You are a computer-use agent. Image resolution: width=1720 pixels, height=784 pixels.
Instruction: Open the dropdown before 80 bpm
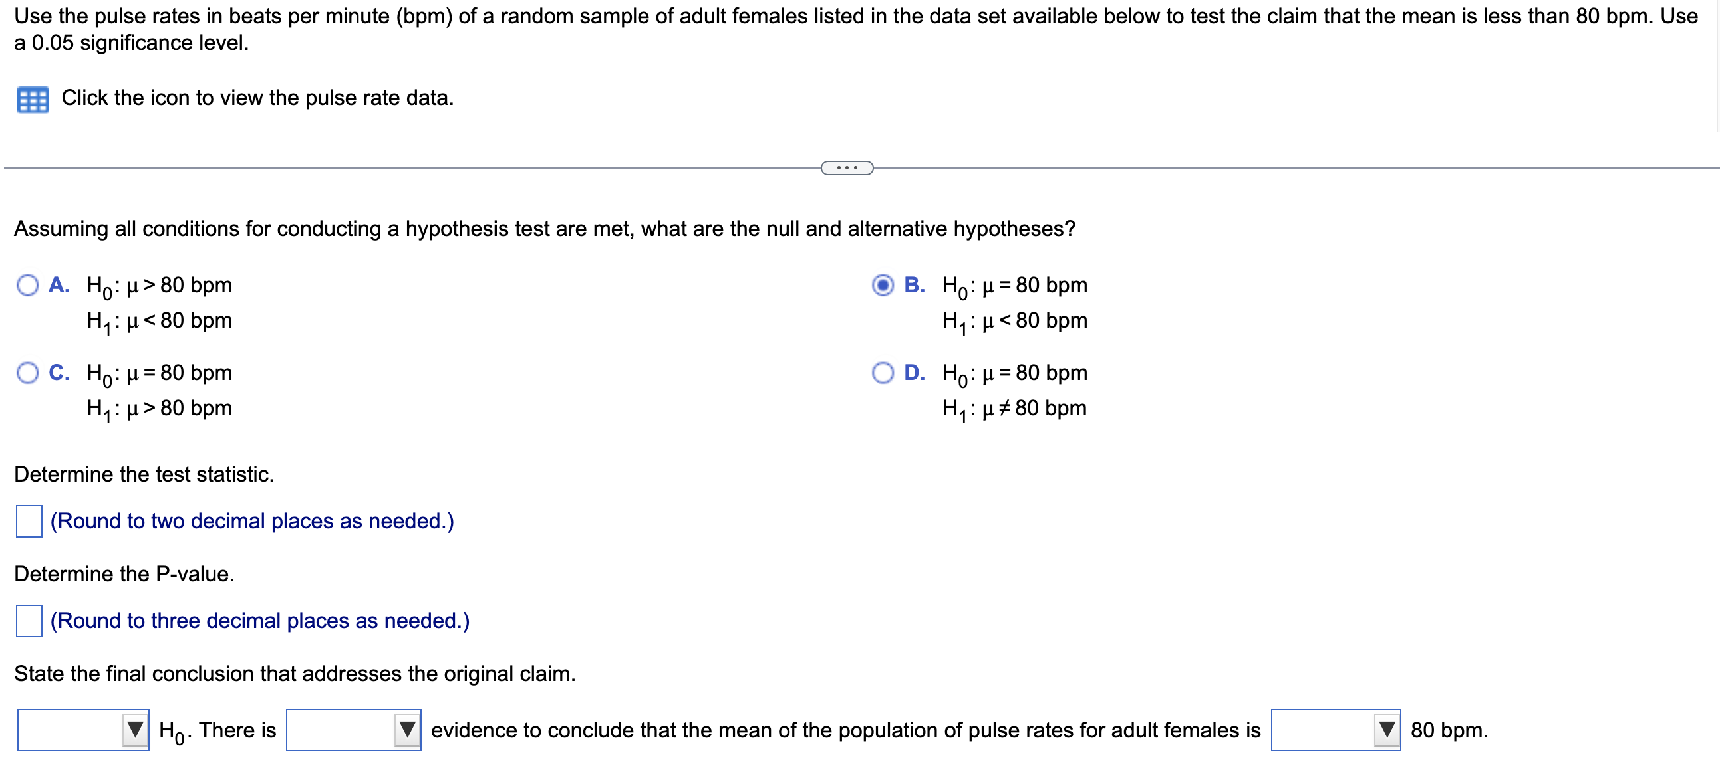(x=1336, y=730)
